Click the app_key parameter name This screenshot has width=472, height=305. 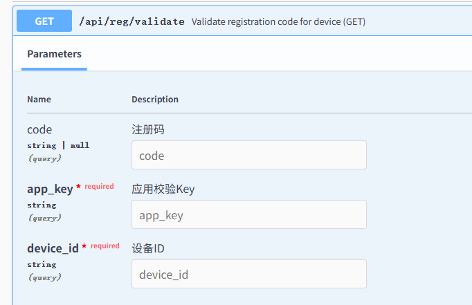point(50,189)
